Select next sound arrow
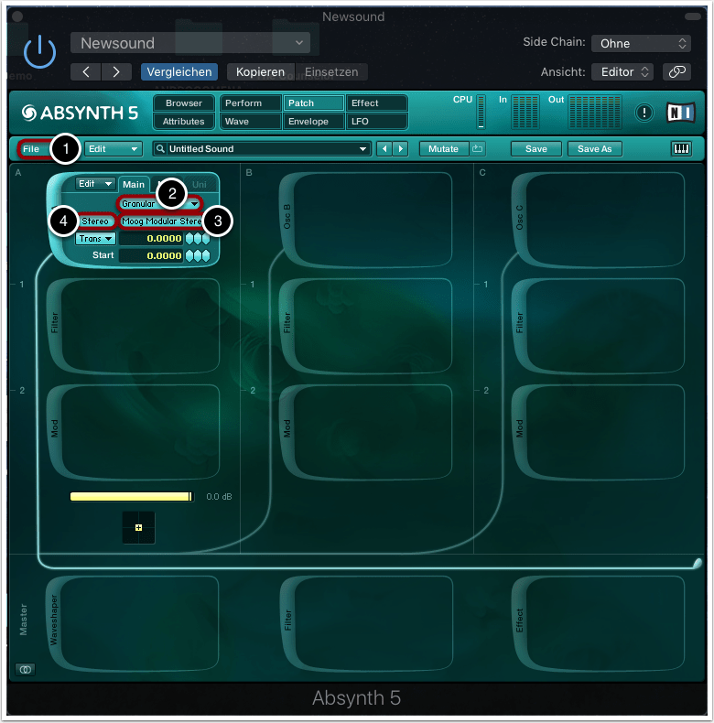 (400, 149)
